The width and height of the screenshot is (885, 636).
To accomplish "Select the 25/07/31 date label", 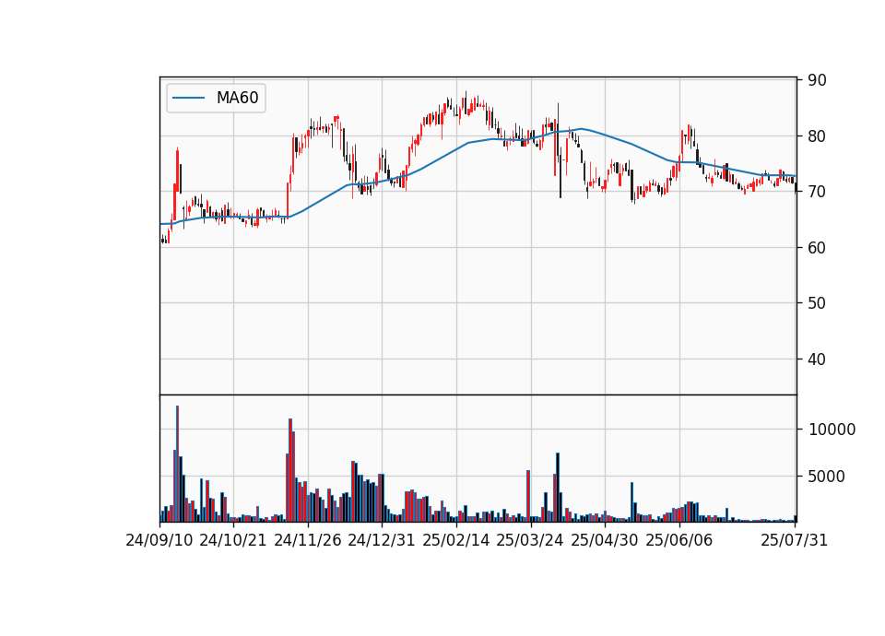I will click(794, 540).
